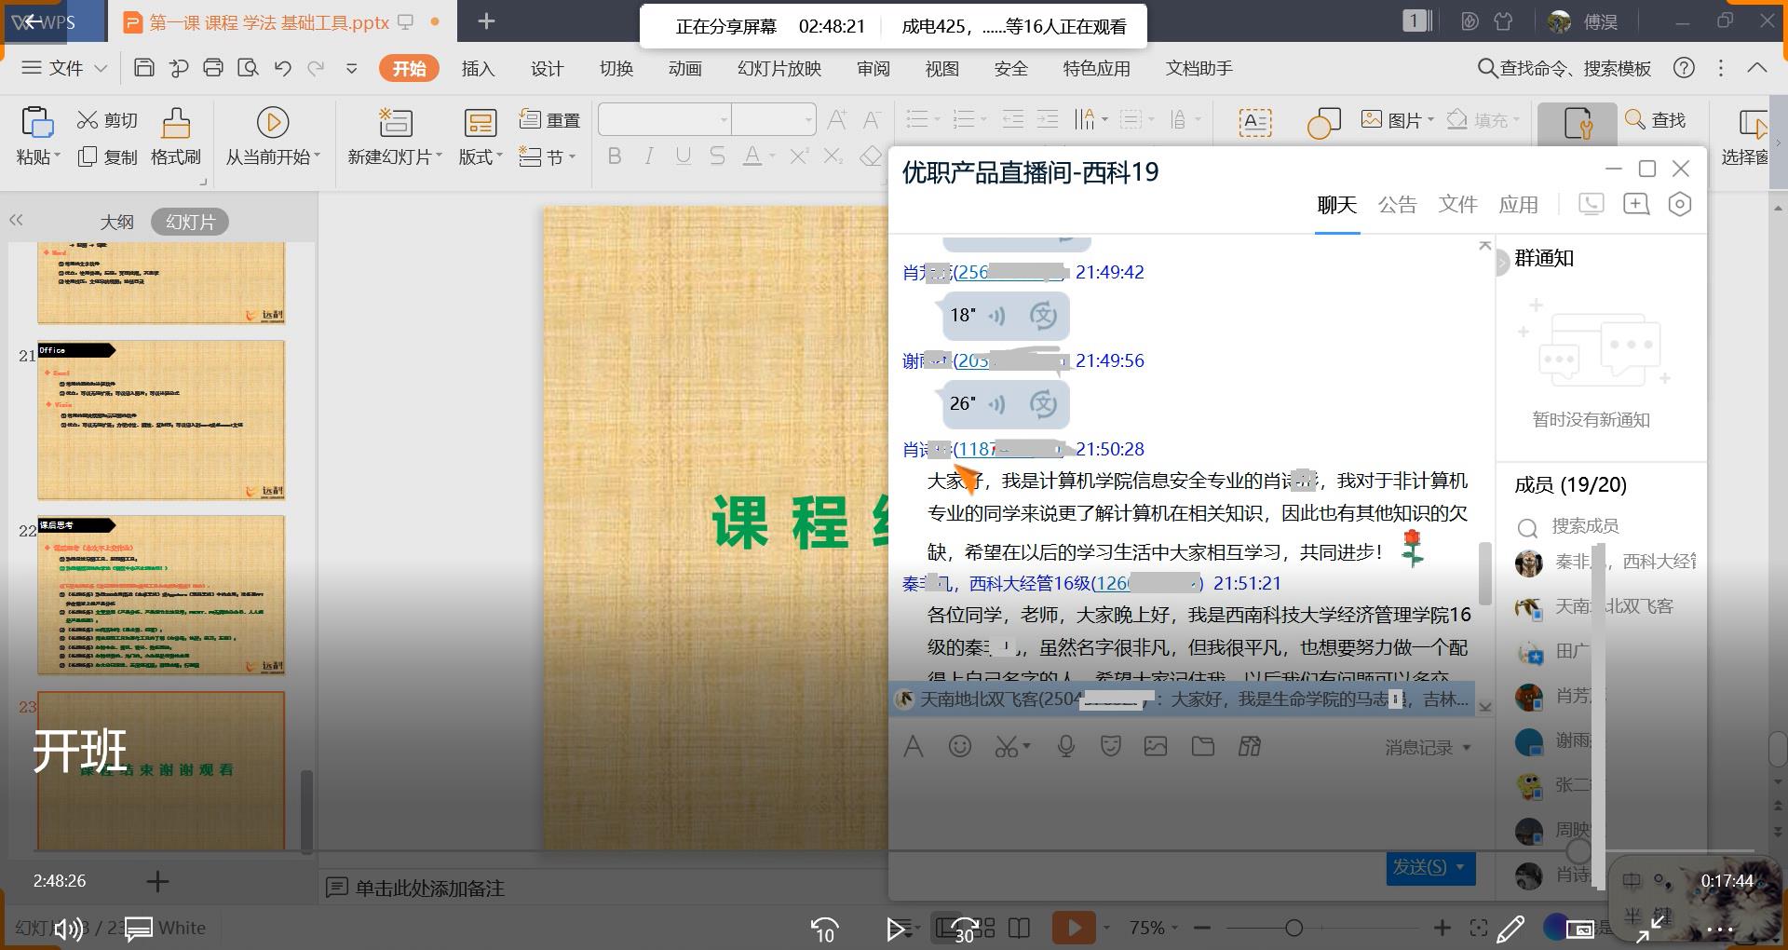The width and height of the screenshot is (1788, 950).
Task: Forward video 30 seconds
Action: (x=965, y=929)
